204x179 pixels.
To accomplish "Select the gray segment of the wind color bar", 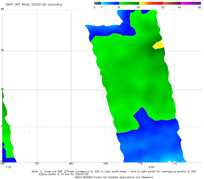I will point(98,3).
